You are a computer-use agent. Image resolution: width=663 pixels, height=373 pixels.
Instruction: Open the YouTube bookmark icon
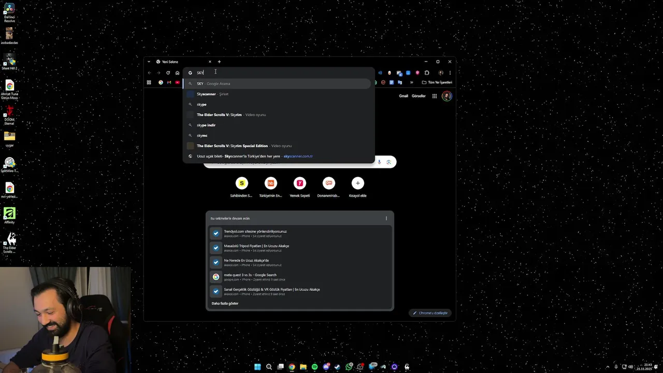178,82
